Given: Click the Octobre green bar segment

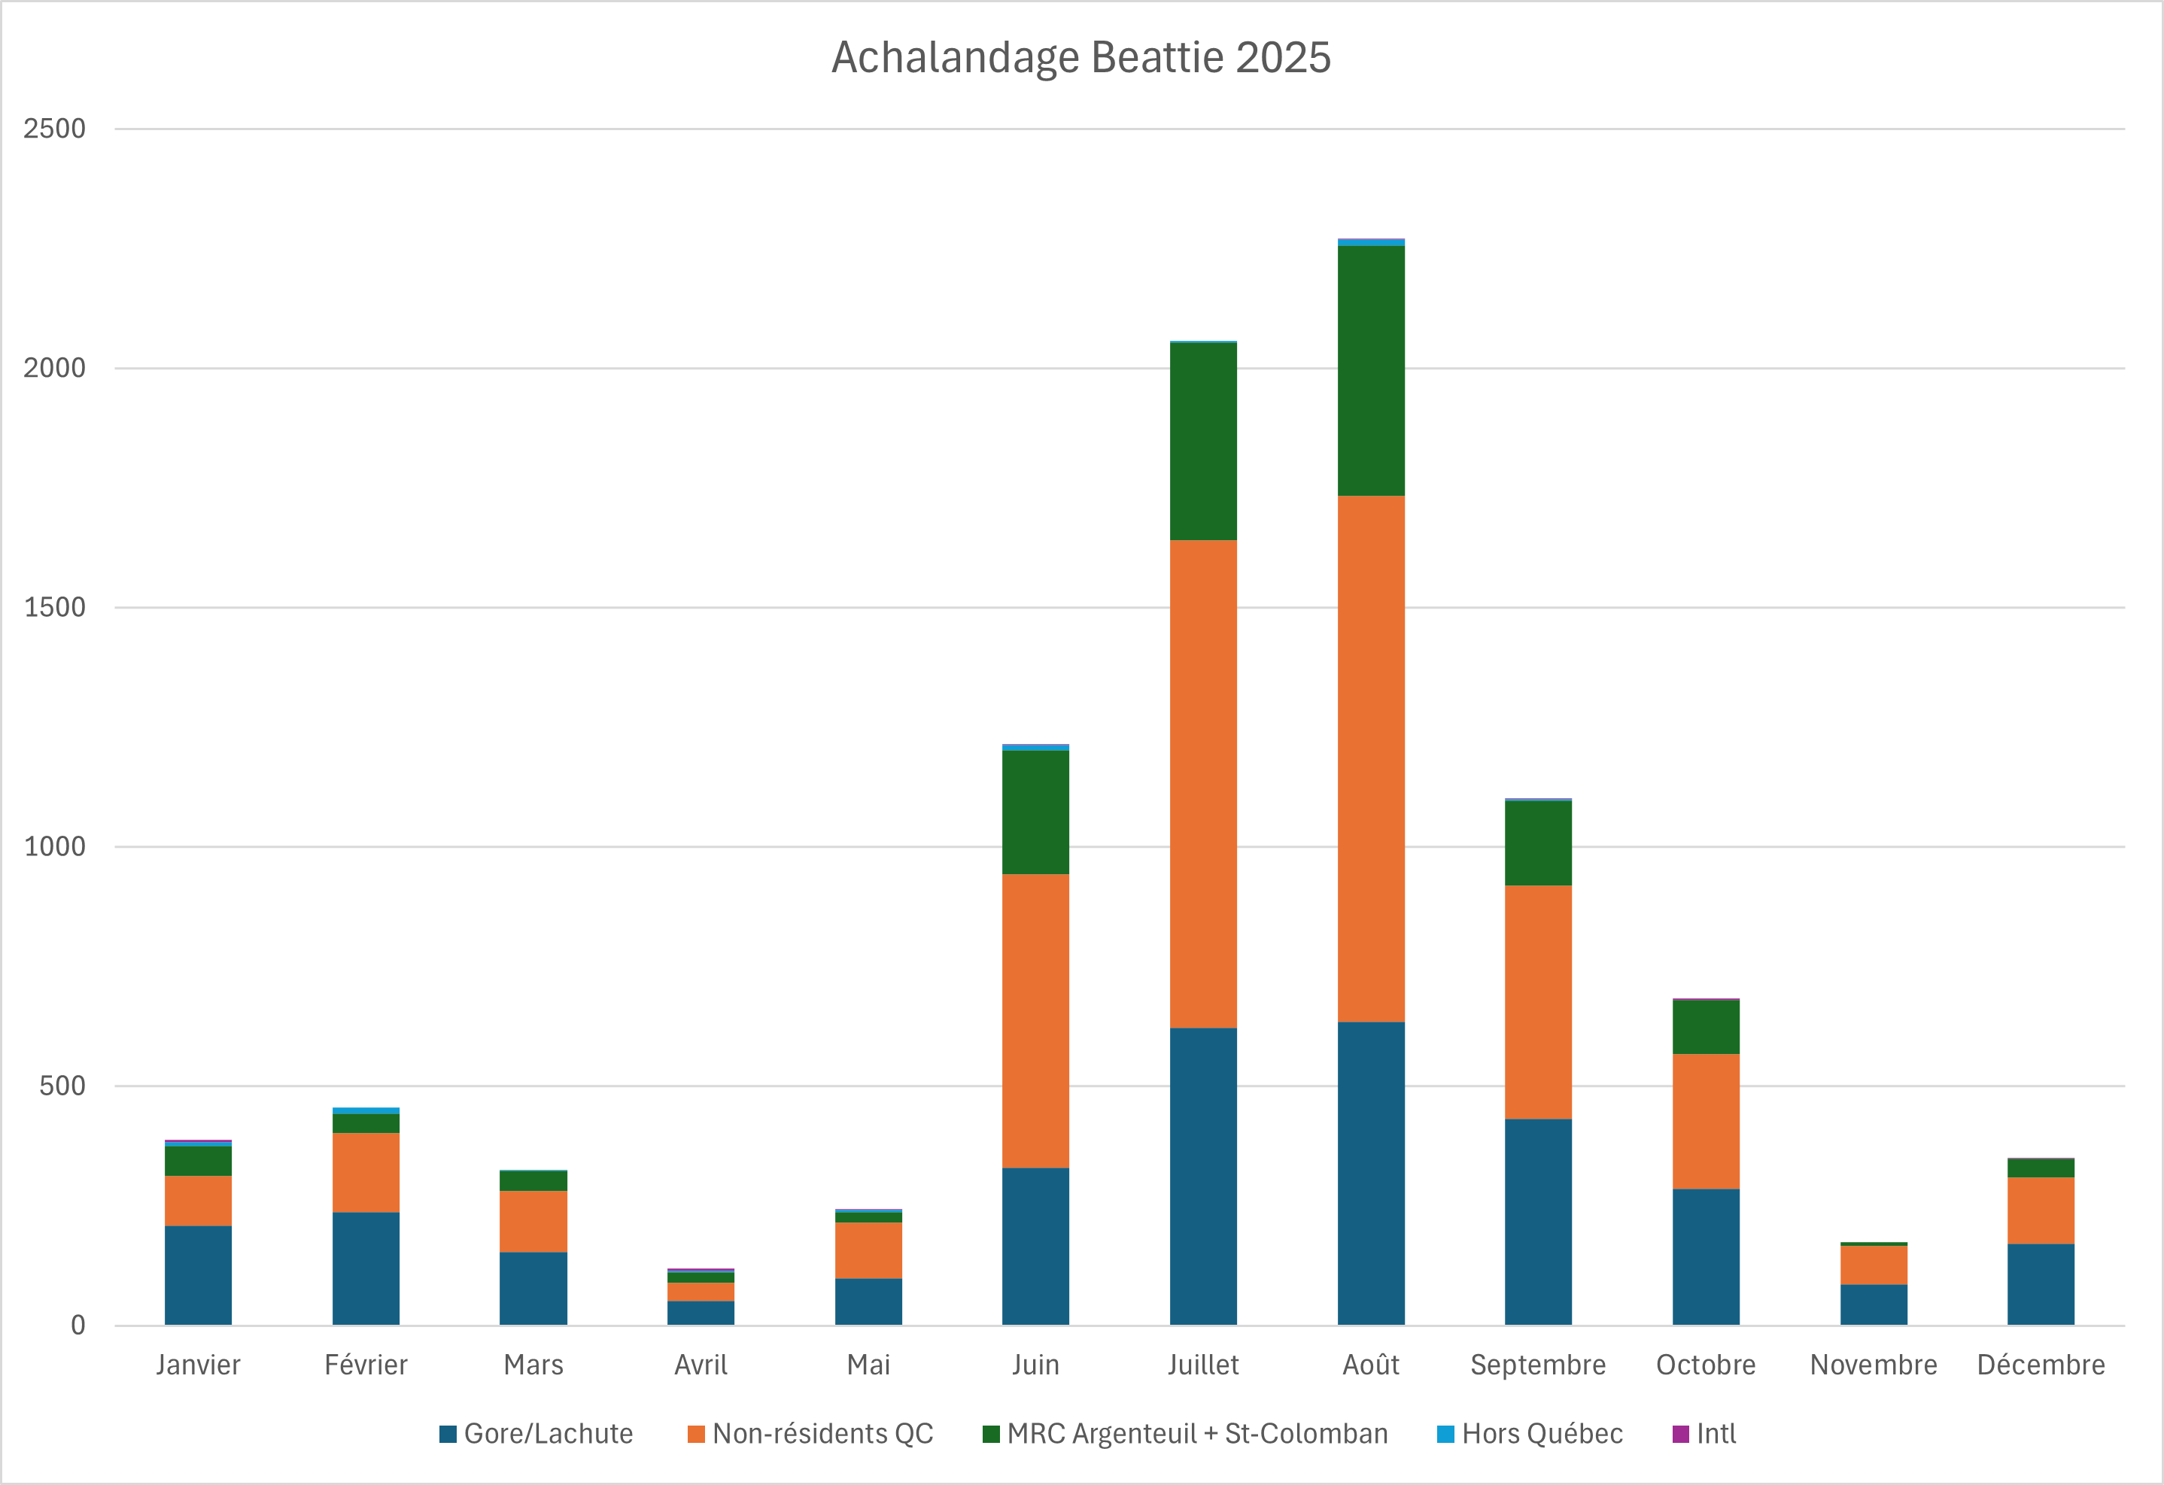Looking at the screenshot, I should 1706,1027.
